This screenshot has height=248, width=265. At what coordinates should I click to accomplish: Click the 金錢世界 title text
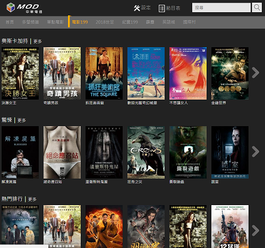pos(219,103)
